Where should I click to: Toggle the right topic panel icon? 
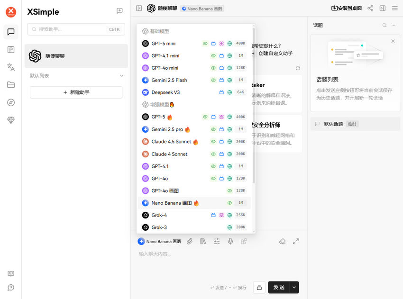pos(383,8)
